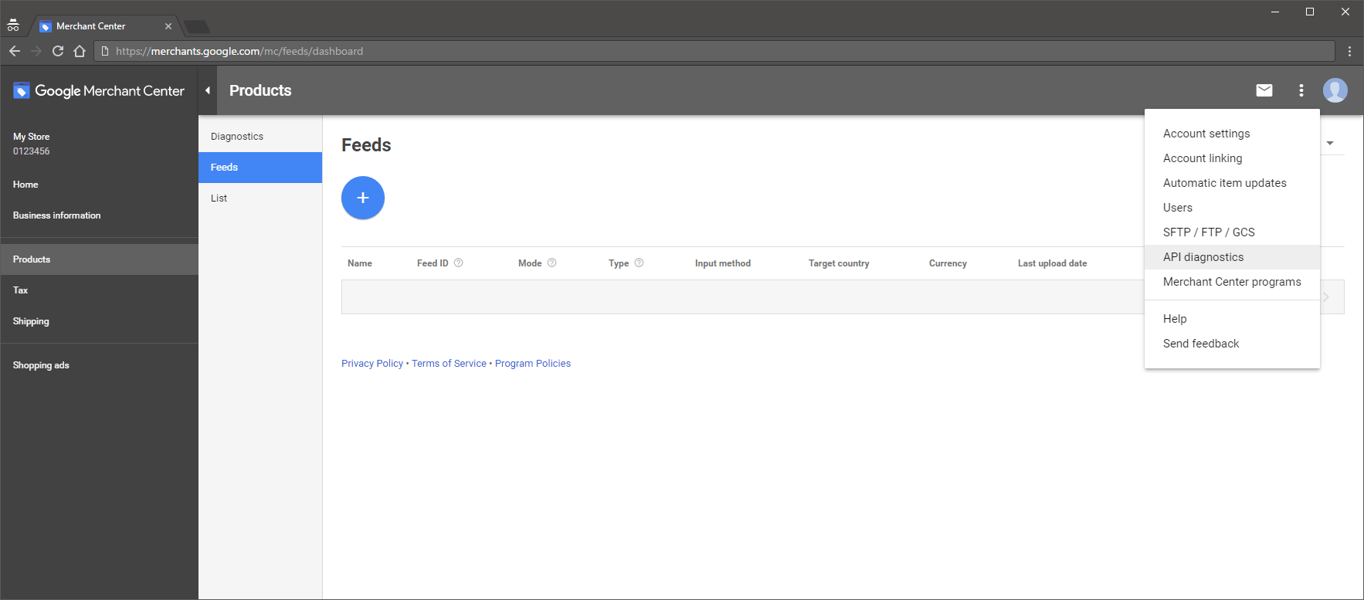The width and height of the screenshot is (1364, 600).
Task: Open Users from the dropdown menu
Action: pyautogui.click(x=1232, y=208)
